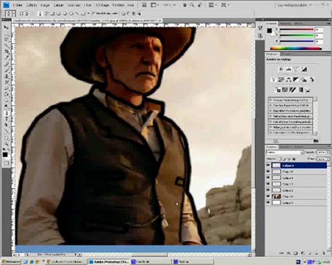The image size is (332, 265).
Task: Open the Calque menu in menu bar
Action: coord(58,5)
